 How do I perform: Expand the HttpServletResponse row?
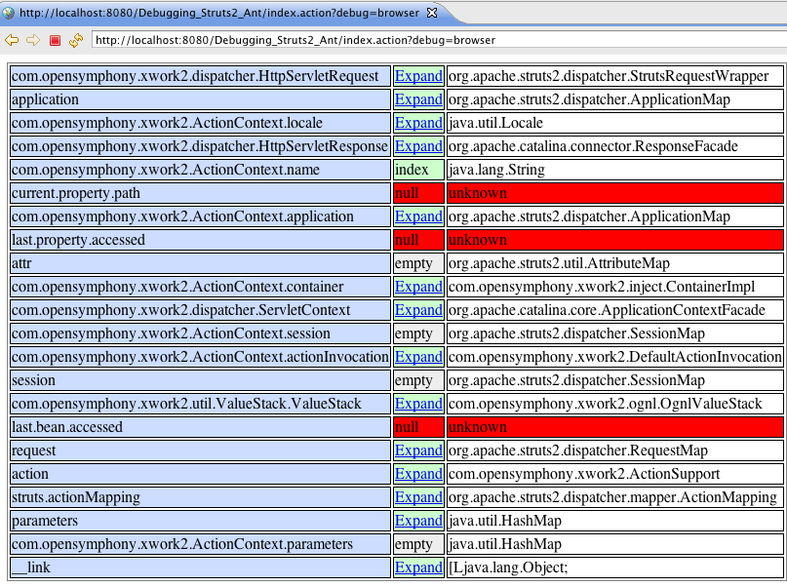(418, 146)
